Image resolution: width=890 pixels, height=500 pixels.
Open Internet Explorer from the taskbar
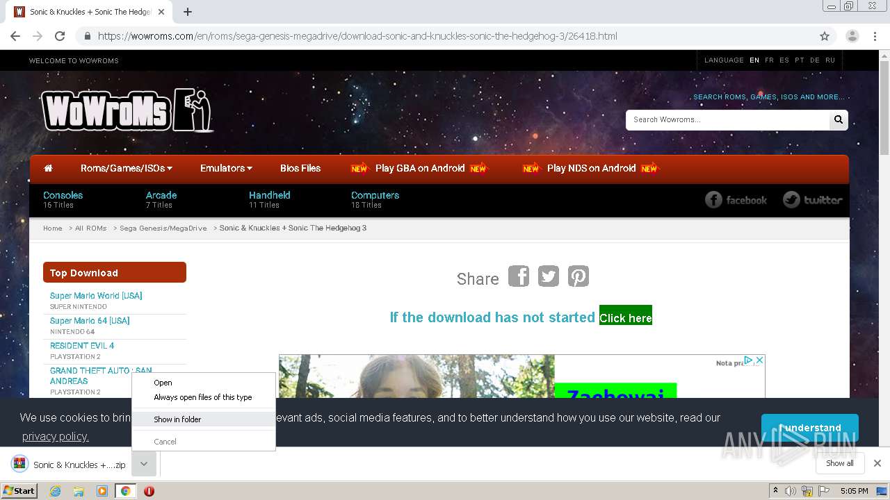pyautogui.click(x=56, y=491)
